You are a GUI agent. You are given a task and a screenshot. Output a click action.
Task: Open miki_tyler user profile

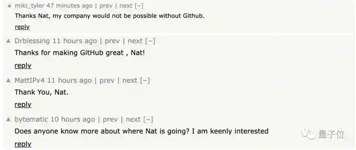(30, 6)
